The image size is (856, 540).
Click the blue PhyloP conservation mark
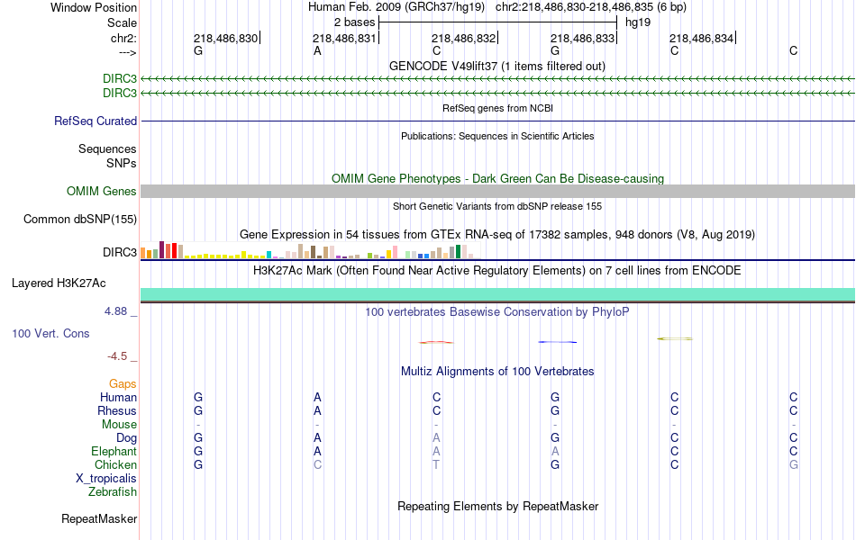point(558,342)
